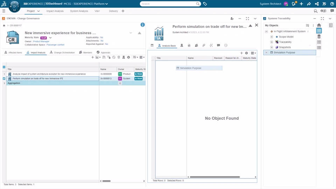Viewport: 336px width, 189px height.
Task: Click the Analysis Basis table horizontal scrollbar
Action: [x=215, y=177]
